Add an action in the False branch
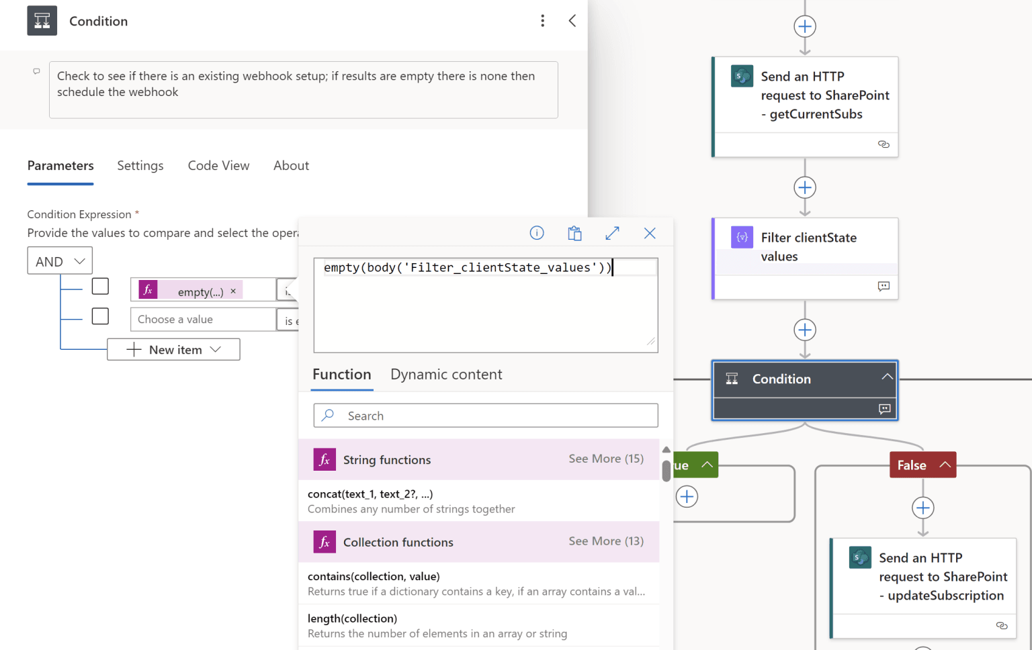 (x=922, y=508)
